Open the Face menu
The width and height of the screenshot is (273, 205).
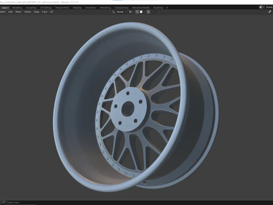click(44, 12)
